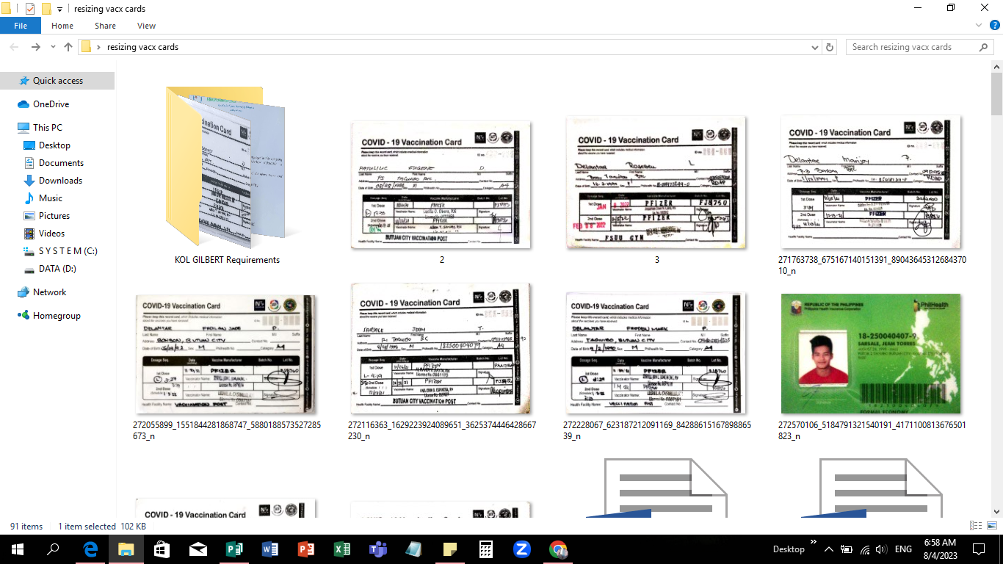Open the address bar dropdown list

pos(814,46)
